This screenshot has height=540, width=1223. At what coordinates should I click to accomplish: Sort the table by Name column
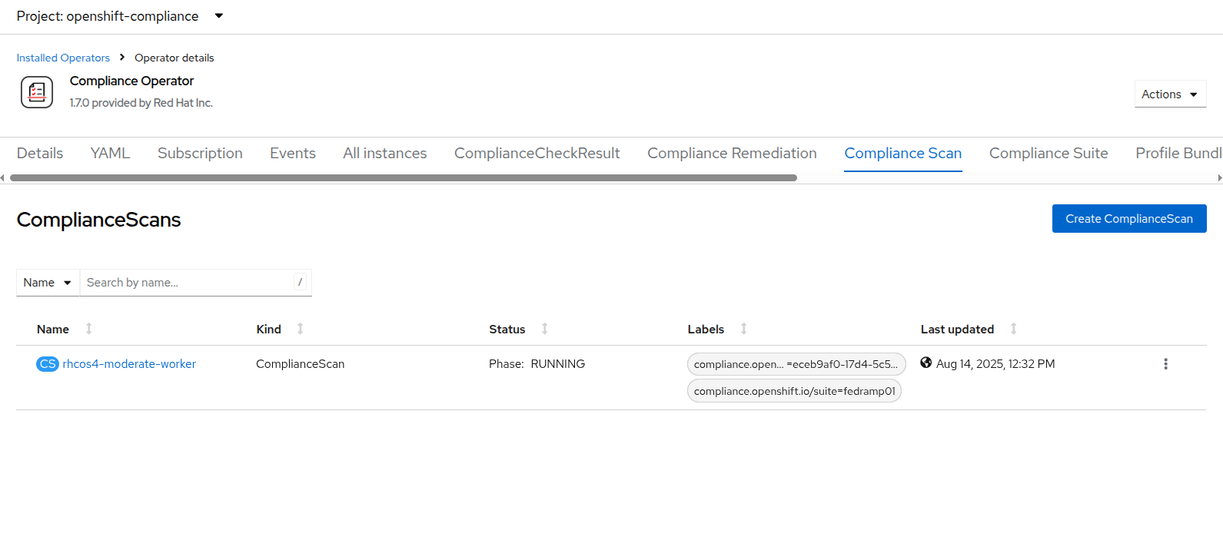pos(65,329)
